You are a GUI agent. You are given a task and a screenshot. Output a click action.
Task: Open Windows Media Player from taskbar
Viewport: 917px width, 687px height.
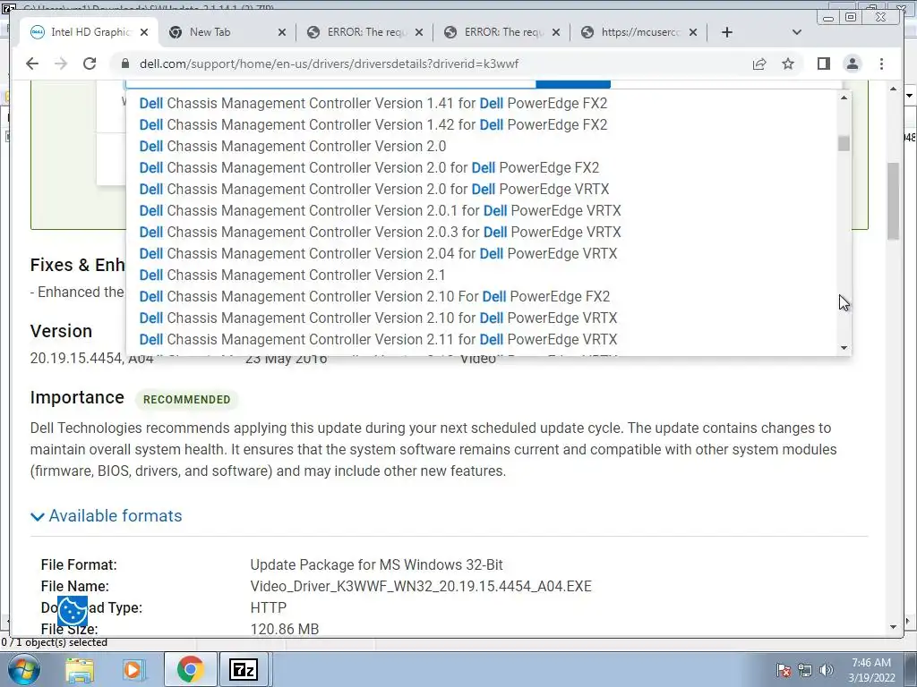(133, 669)
